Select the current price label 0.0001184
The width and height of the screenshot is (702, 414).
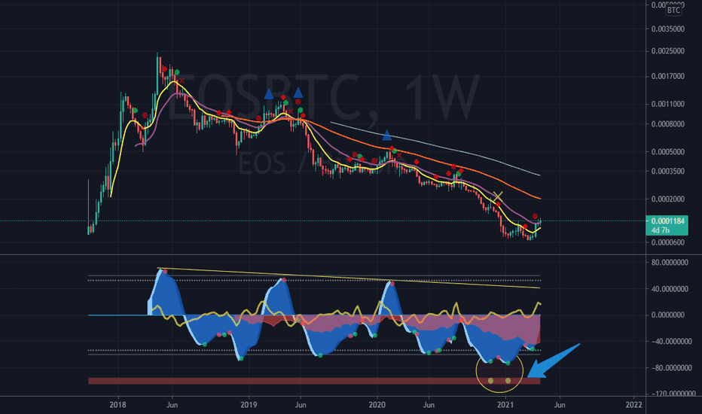click(x=667, y=221)
